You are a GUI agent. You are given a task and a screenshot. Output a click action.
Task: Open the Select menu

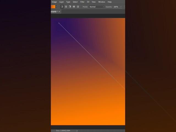coord(75,2)
